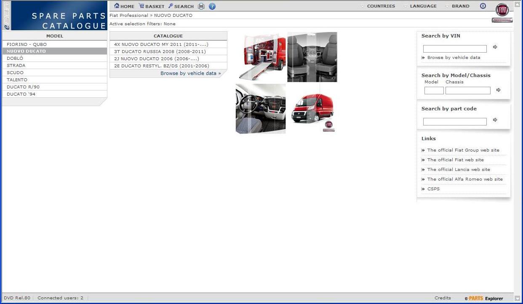
Task: Open help via question mark icon
Action: pos(212,6)
